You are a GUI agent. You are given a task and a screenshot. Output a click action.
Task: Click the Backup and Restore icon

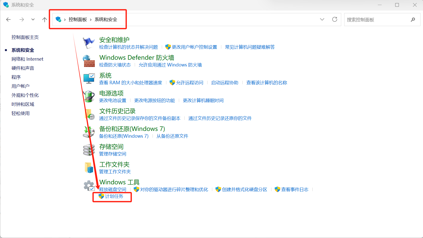(x=89, y=132)
